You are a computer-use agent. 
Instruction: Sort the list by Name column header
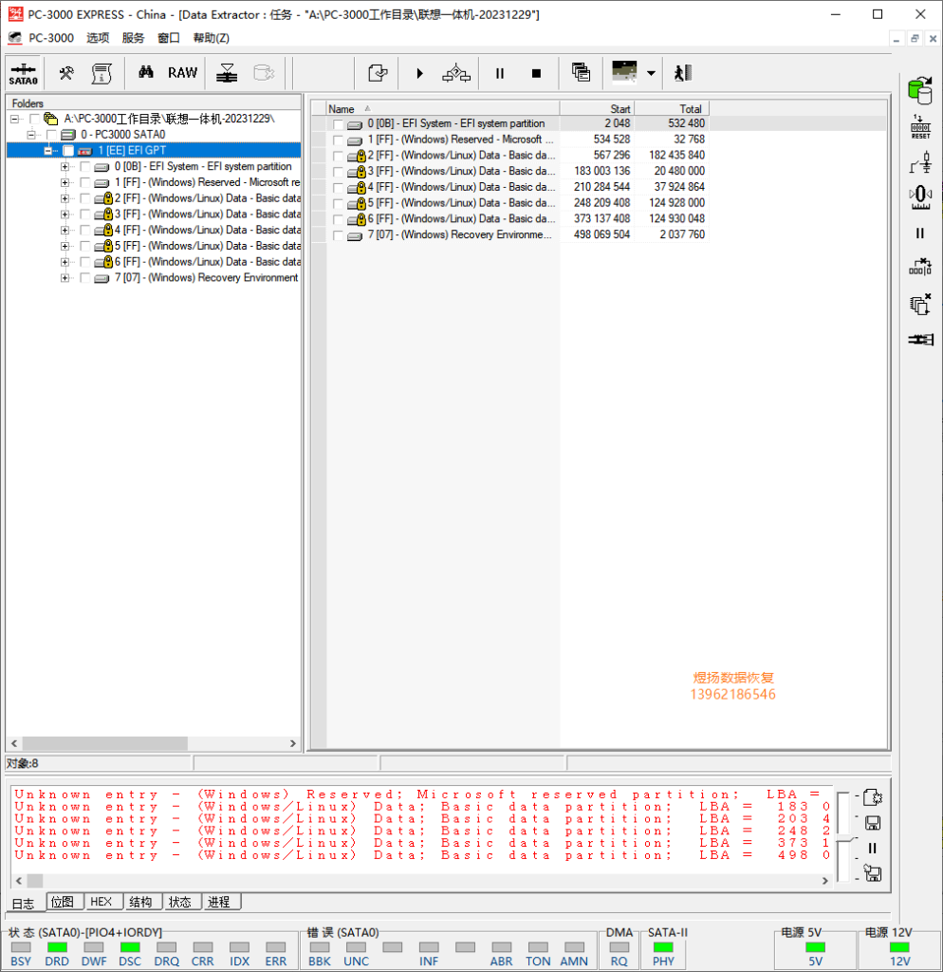tap(442, 108)
